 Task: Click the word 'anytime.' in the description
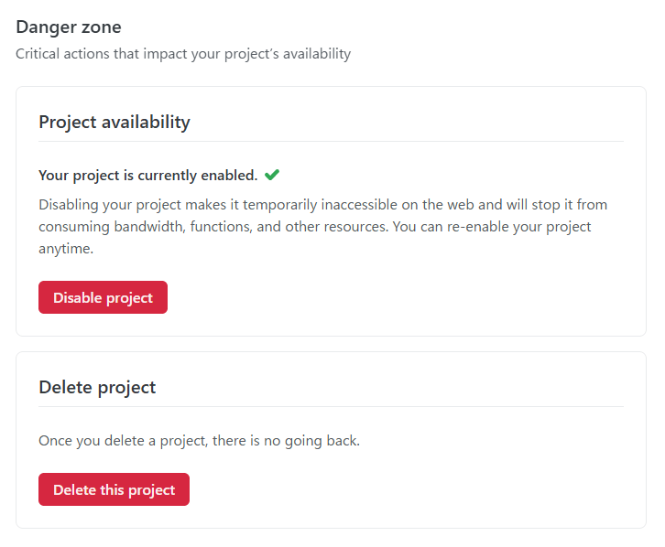click(66, 248)
